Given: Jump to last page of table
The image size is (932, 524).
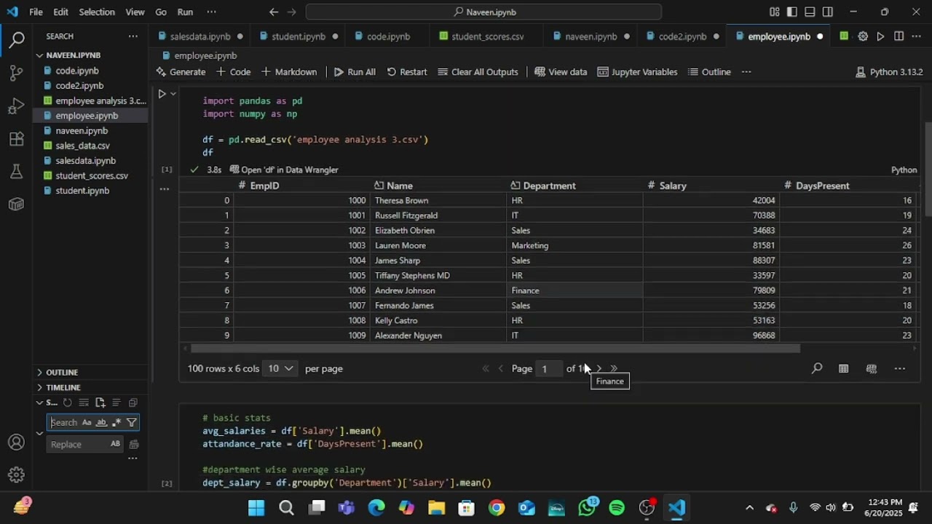Looking at the screenshot, I should [x=614, y=369].
